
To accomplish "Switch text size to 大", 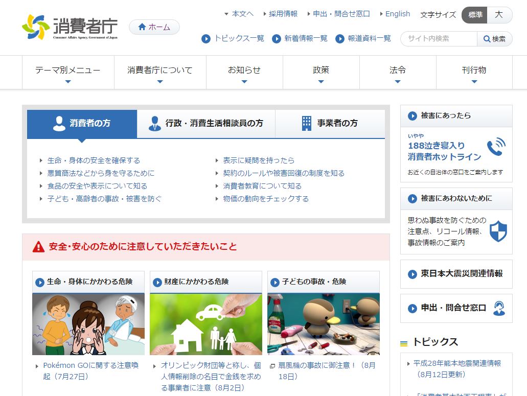I will coord(499,15).
